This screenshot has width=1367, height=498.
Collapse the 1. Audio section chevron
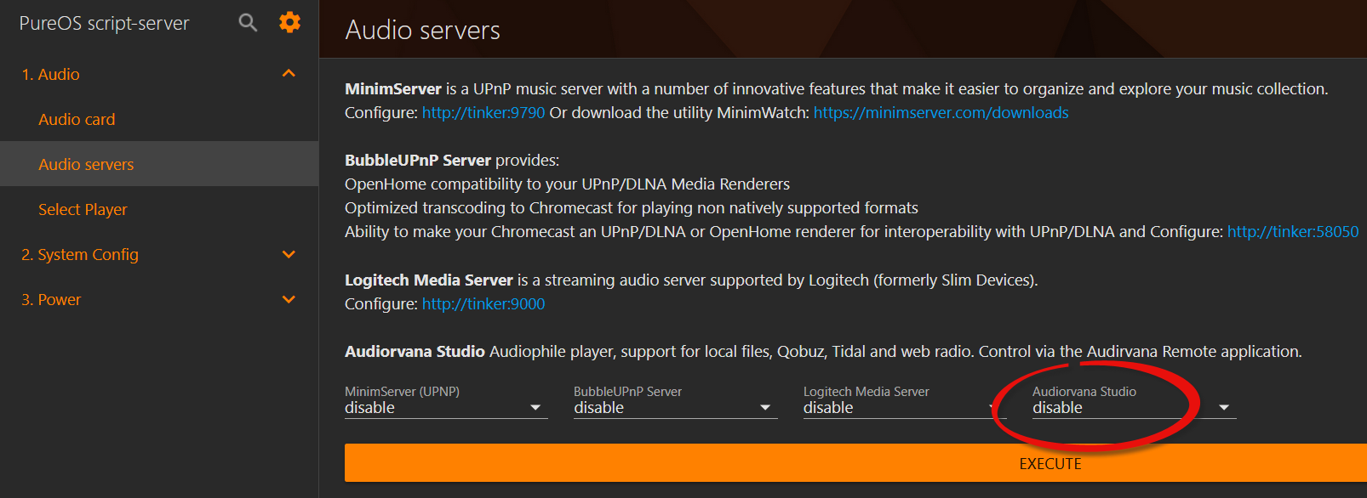[x=289, y=74]
